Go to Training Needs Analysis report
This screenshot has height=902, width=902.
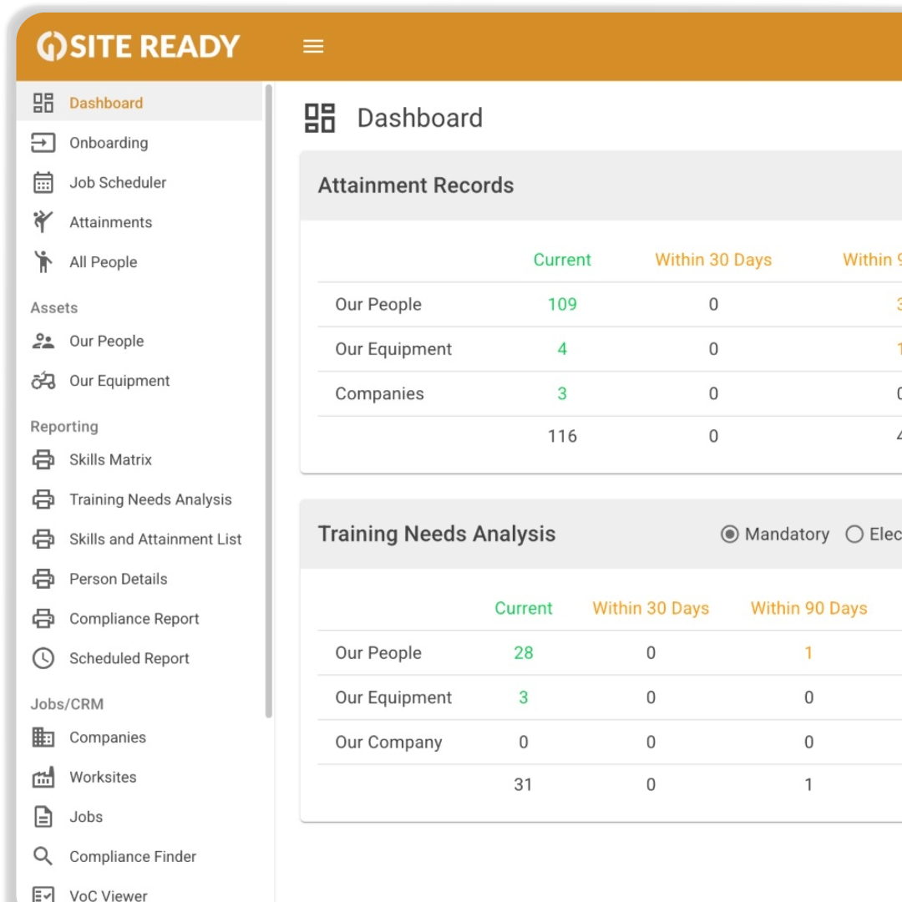click(150, 499)
